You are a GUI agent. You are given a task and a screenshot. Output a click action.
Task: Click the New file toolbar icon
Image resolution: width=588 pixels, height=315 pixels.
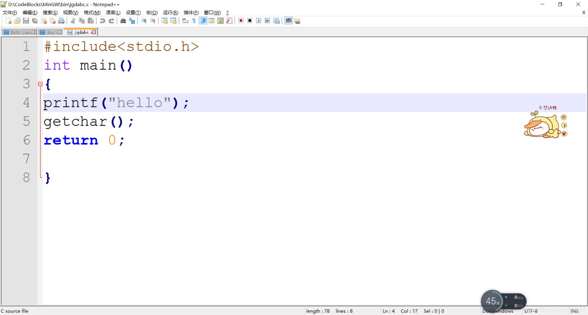(x=9, y=21)
